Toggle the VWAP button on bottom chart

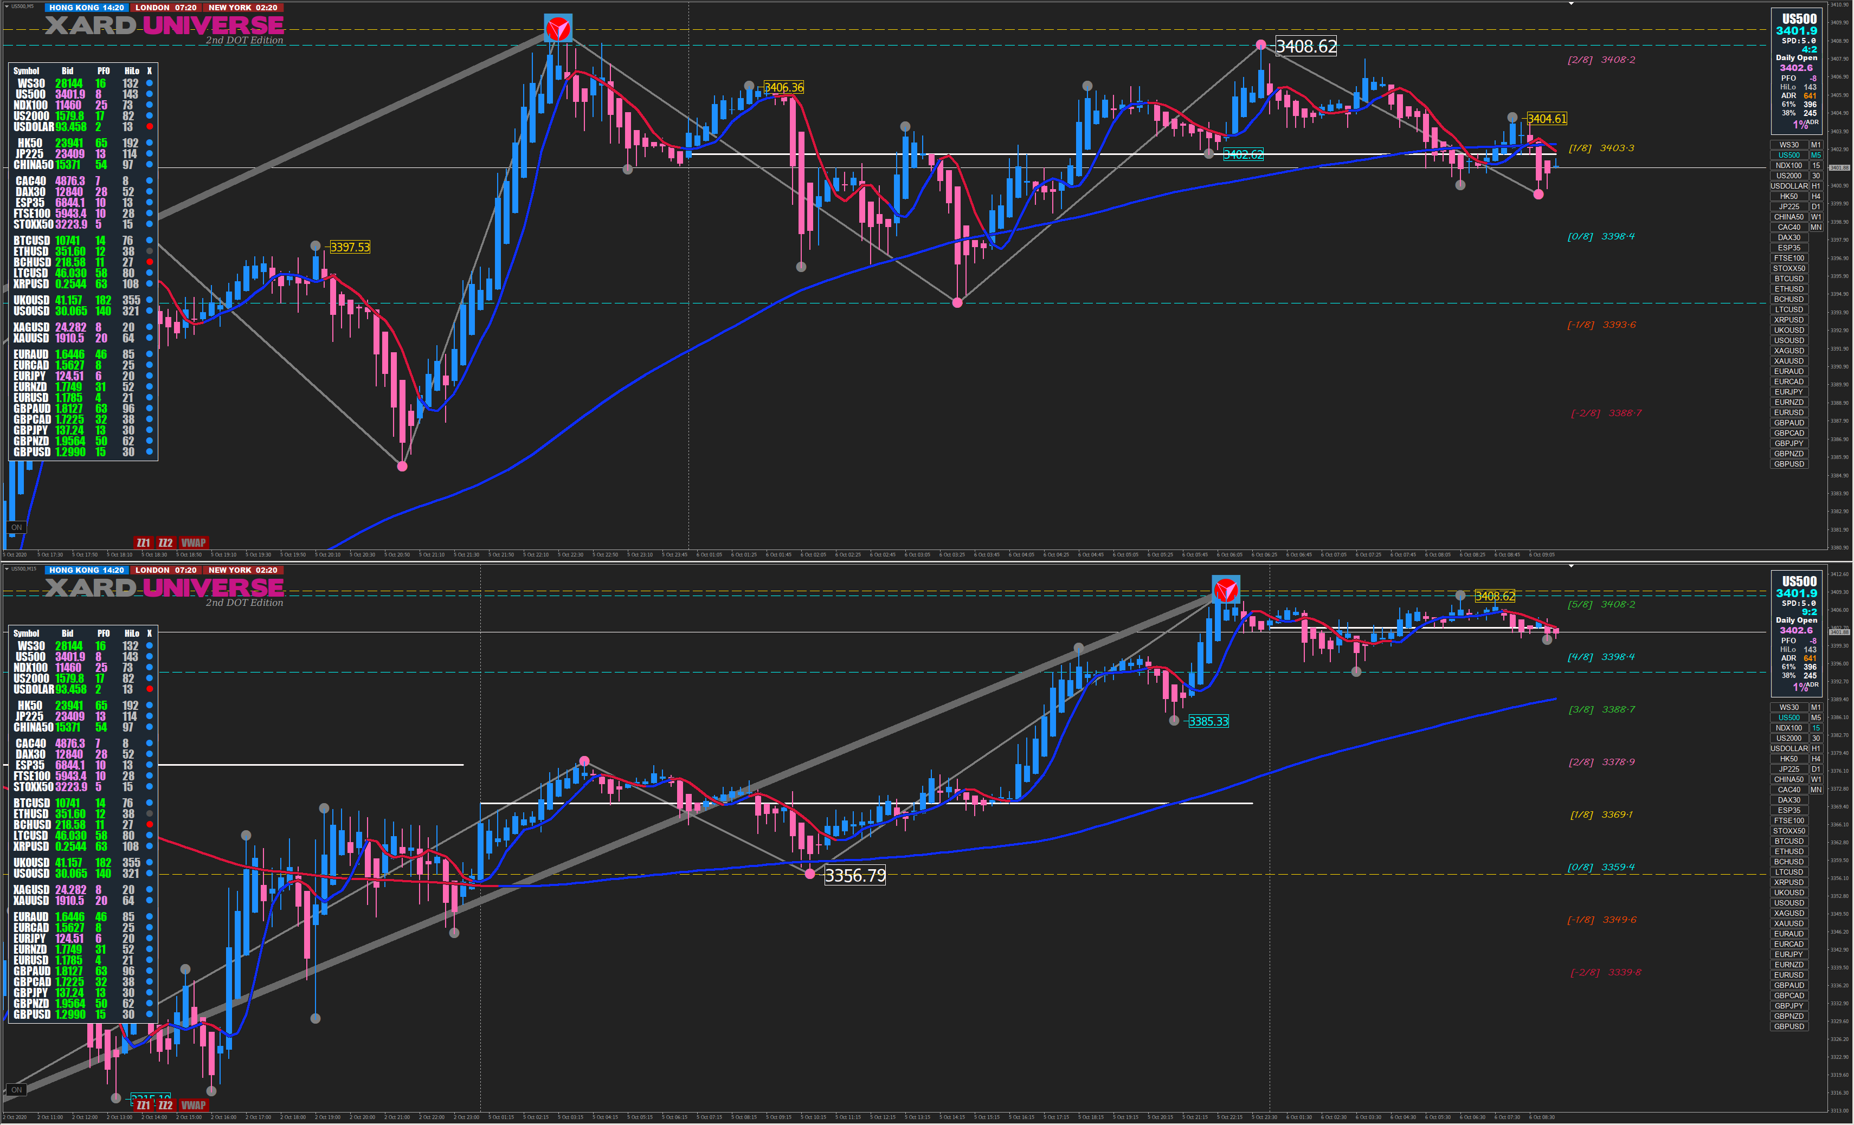(x=194, y=1105)
